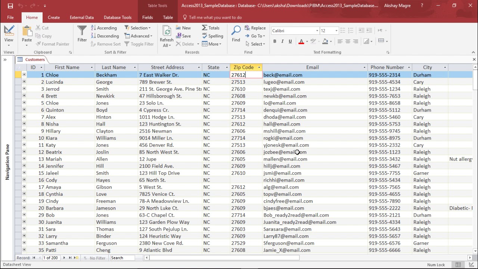Sort Ascending

[104, 28]
